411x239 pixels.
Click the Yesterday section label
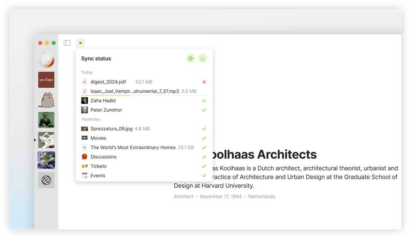[x=90, y=119]
